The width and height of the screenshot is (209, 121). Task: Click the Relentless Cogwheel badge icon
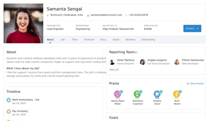[x=137, y=94]
